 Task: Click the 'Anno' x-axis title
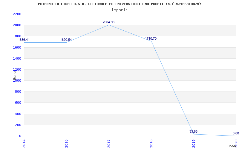[232, 146]
